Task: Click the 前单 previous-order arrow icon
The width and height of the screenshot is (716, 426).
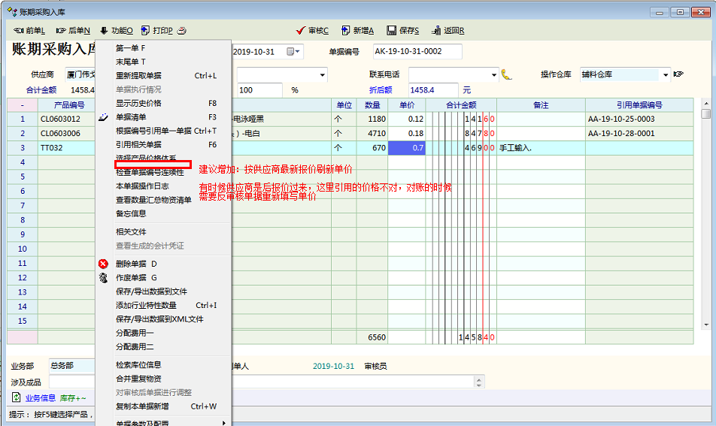Action: coord(18,31)
